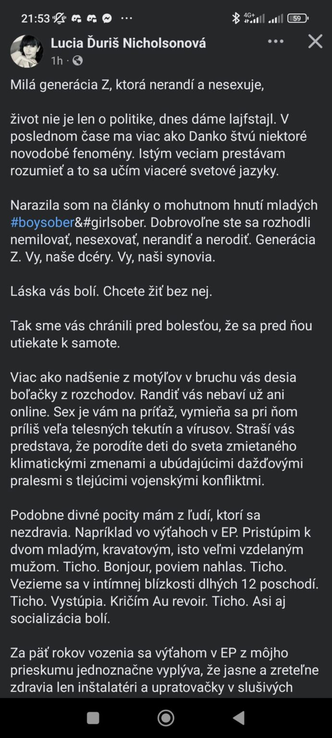Close the post with X icon

coord(315,42)
